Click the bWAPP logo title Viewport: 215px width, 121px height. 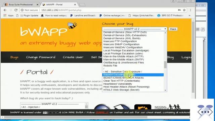tap(44, 32)
